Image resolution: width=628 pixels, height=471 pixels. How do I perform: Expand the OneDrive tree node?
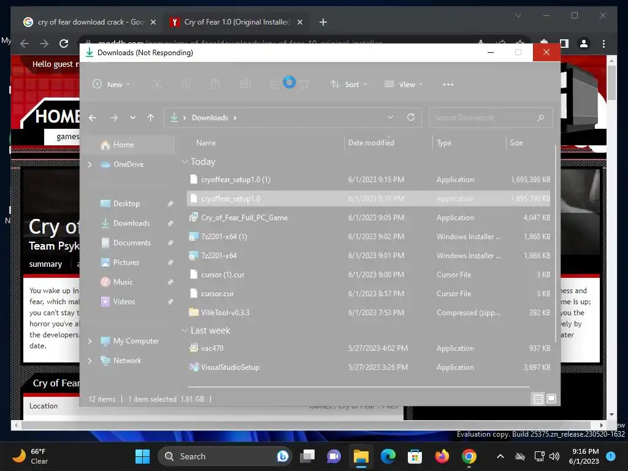pyautogui.click(x=90, y=164)
